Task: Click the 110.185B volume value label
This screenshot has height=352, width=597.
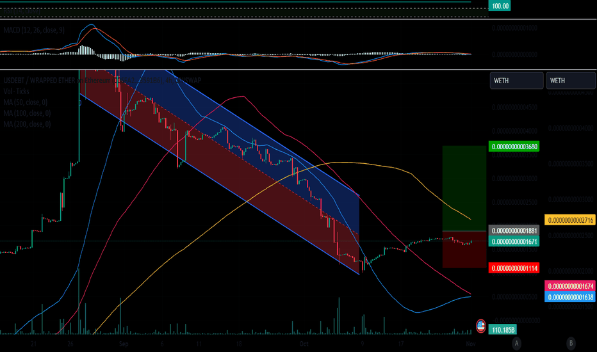Action: click(x=503, y=330)
